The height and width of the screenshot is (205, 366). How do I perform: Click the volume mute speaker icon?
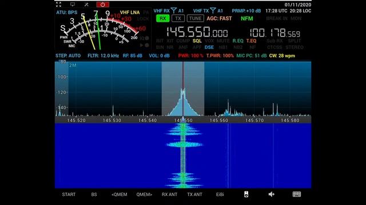click(271, 194)
